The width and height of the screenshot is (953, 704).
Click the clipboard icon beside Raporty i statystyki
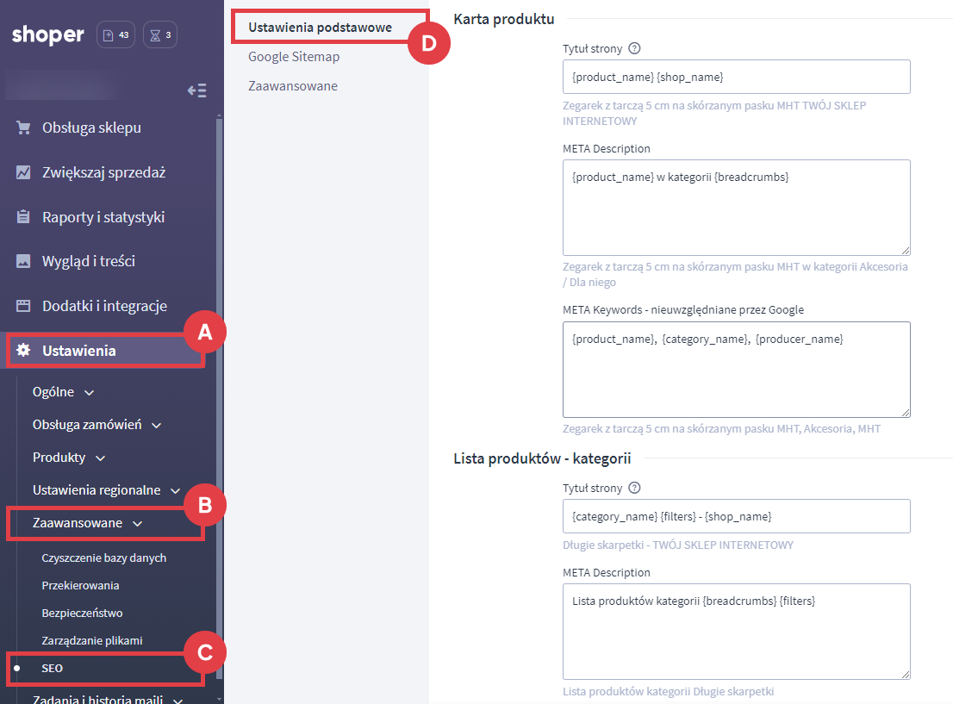point(23,217)
